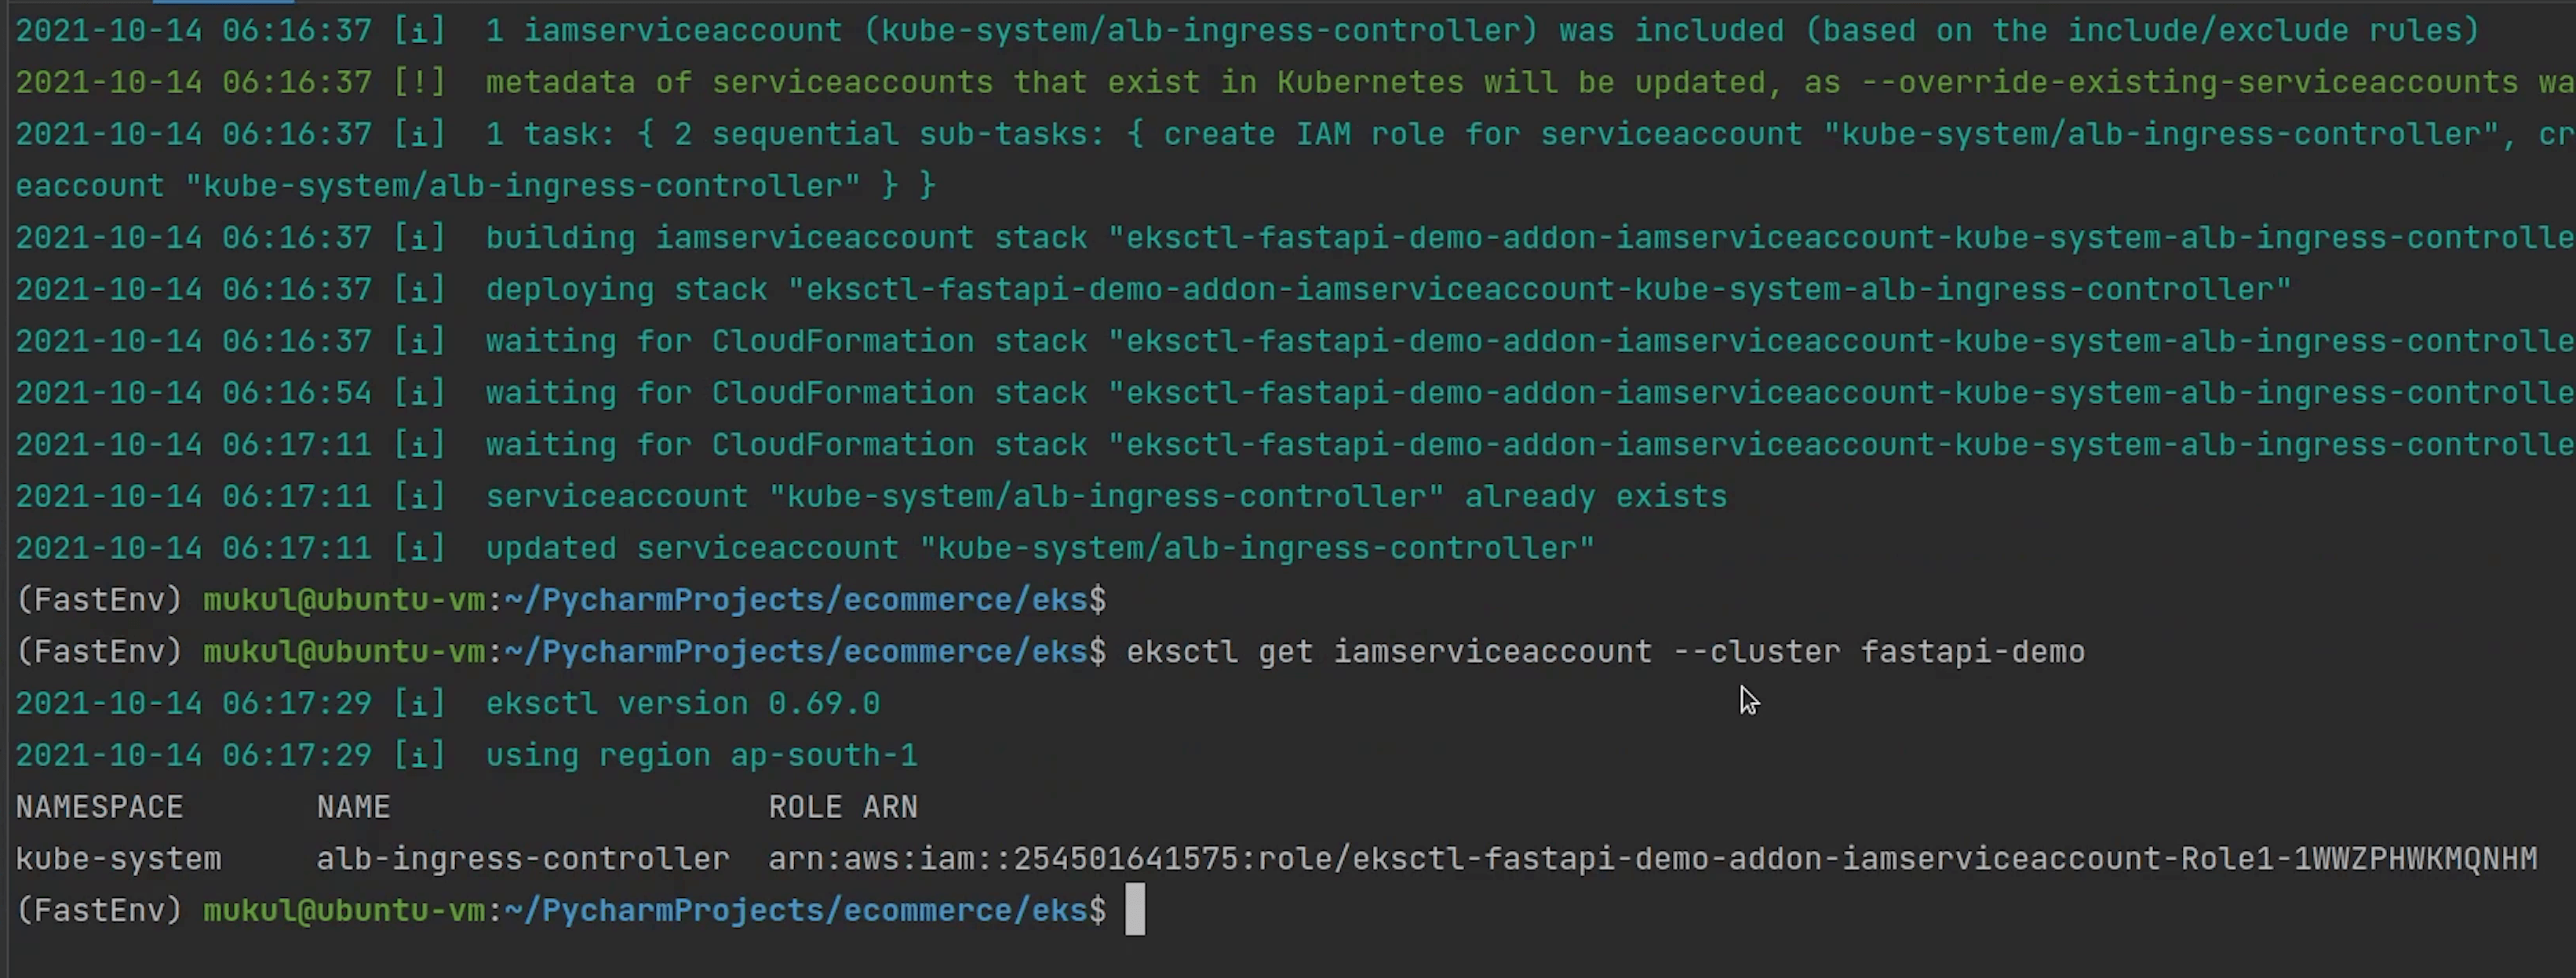Click "alb-ingress-controller" in the NAME column
Viewport: 2576px width, 978px height.
[522, 859]
